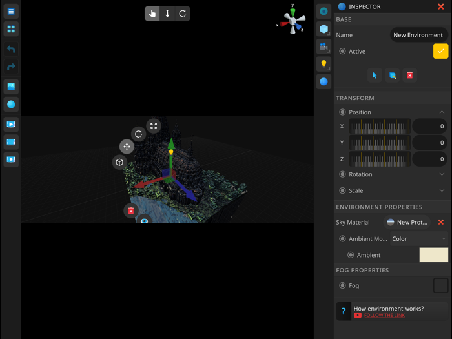Remove the Sky Material with red X

click(x=441, y=222)
